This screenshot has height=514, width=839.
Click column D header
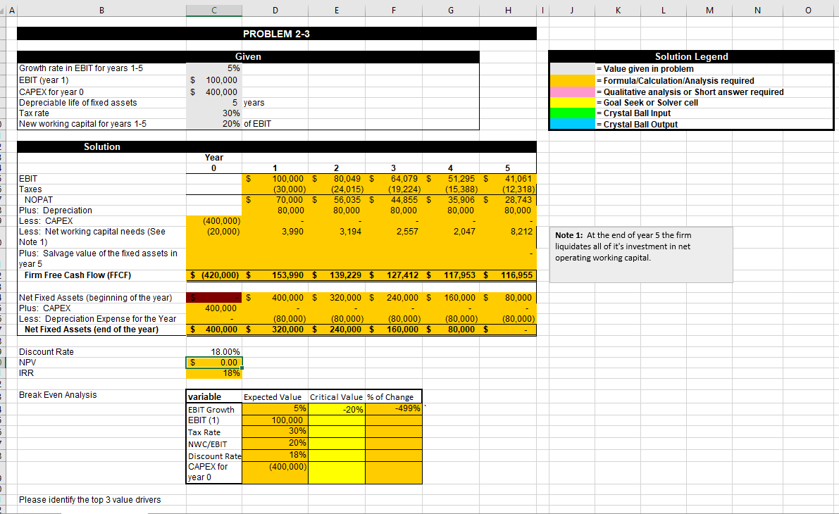click(x=275, y=10)
